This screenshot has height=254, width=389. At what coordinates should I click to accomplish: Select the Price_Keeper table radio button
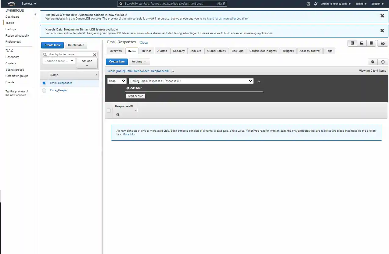click(44, 91)
